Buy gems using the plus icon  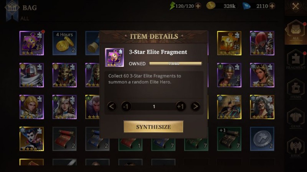272,6
